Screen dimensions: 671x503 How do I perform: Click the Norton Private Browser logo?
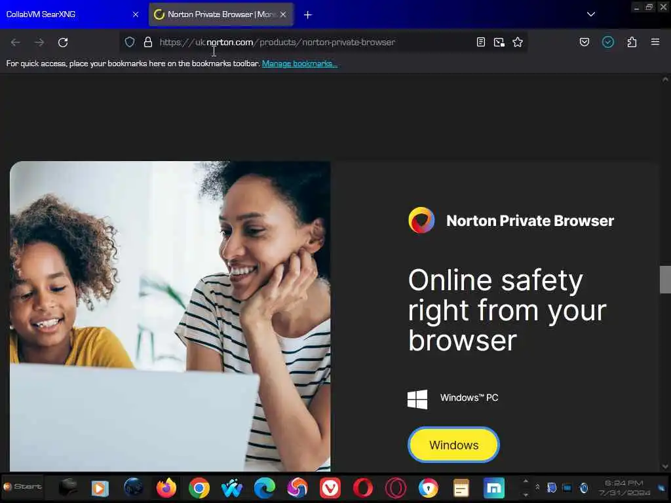point(421,220)
